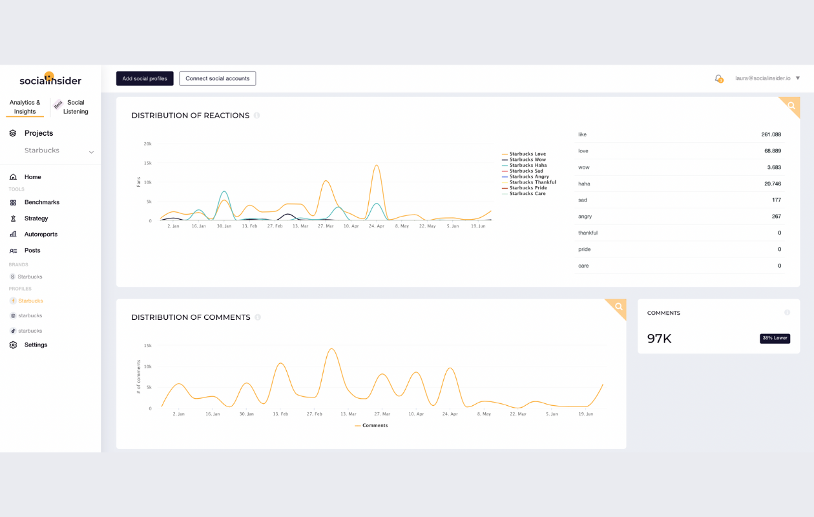814x517 pixels.
Task: Click info icon next to Distribution of Reactions
Action: point(256,116)
